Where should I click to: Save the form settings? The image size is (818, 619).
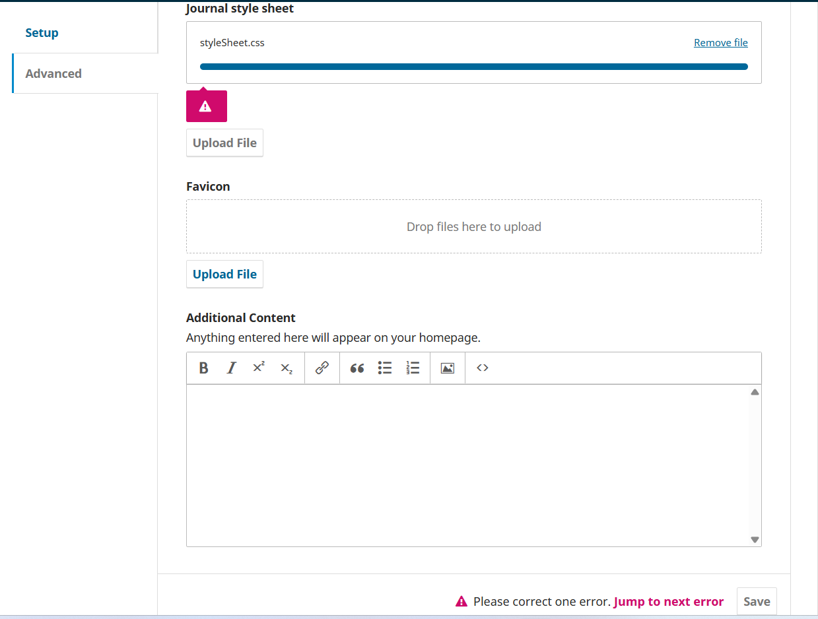(757, 601)
